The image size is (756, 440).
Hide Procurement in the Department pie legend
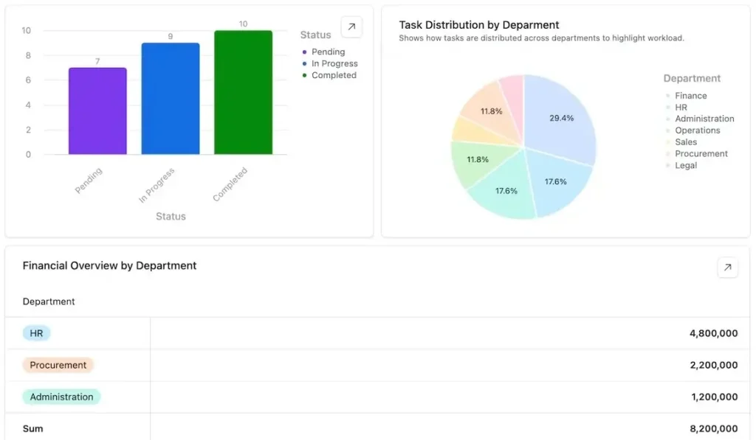(x=701, y=154)
